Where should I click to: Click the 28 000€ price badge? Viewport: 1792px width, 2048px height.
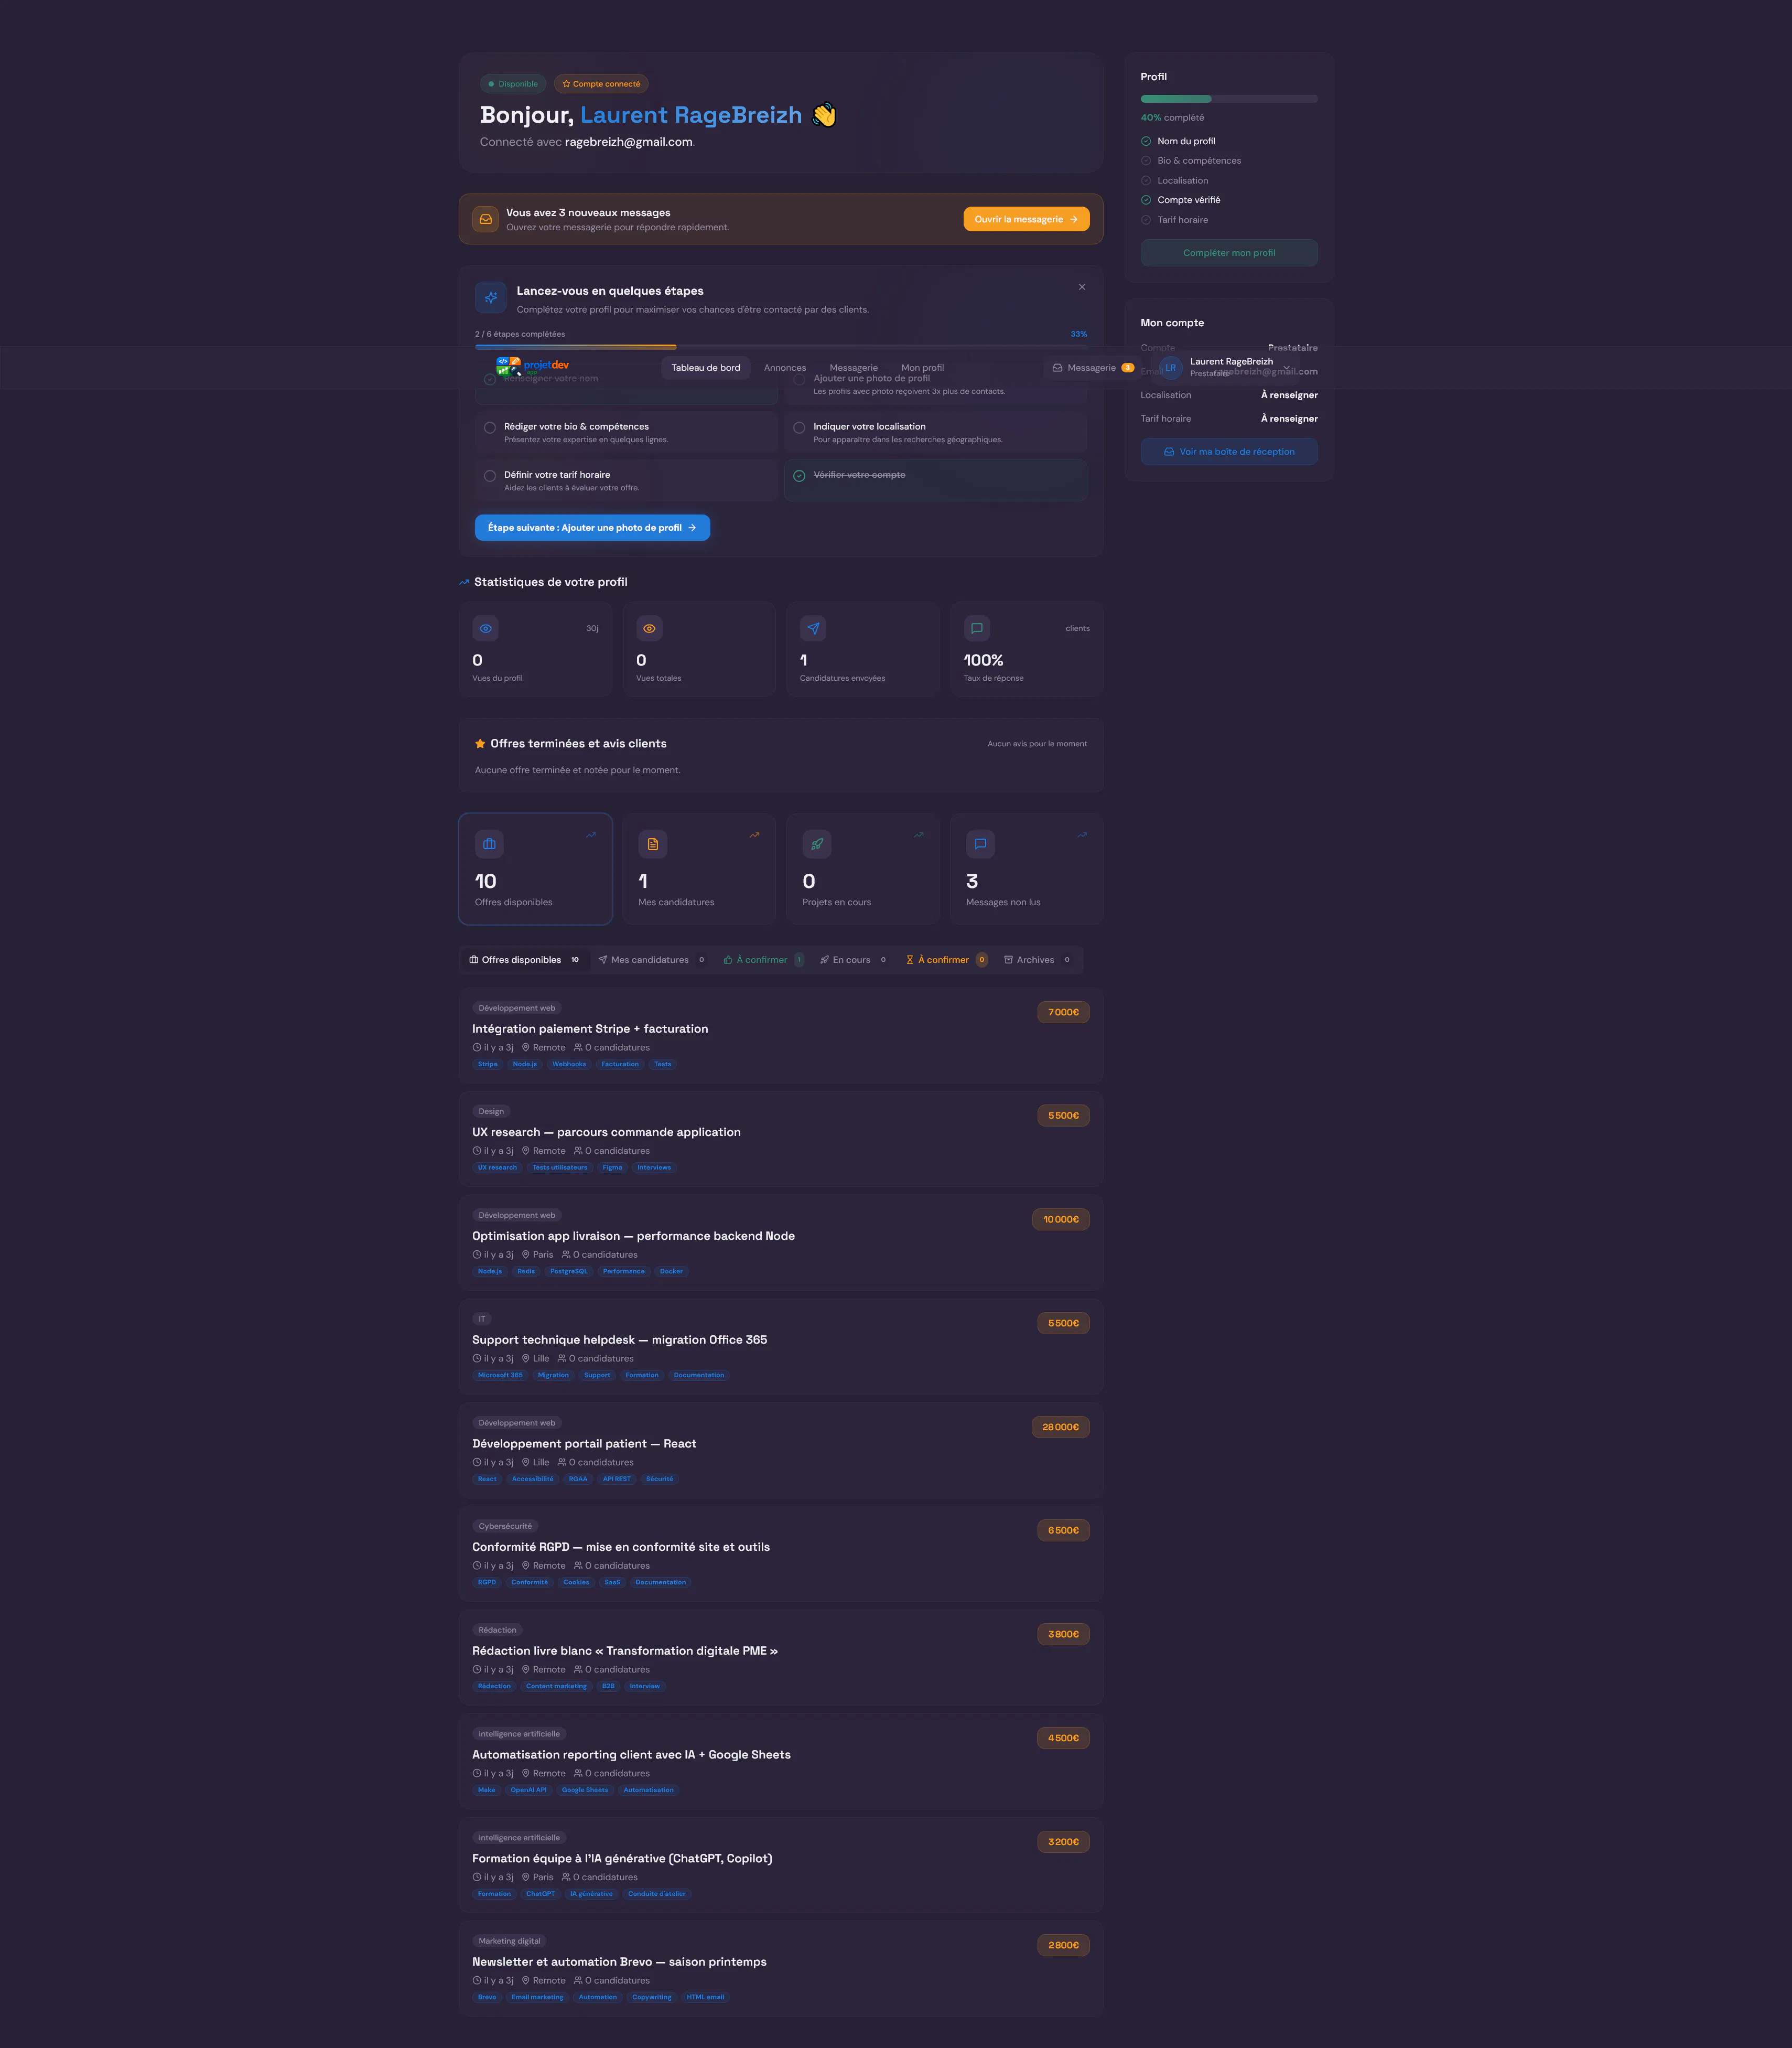1060,1427
